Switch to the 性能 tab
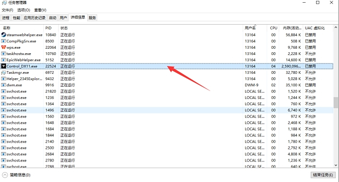339x182 pixels. click(x=17, y=18)
